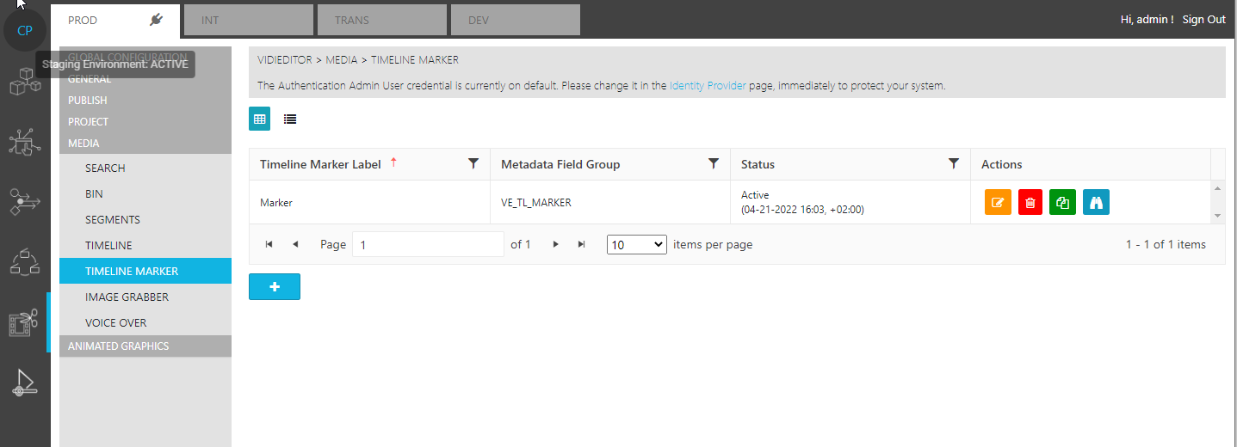
Task: Delete the Marker row via red trash icon
Action: click(x=1030, y=203)
